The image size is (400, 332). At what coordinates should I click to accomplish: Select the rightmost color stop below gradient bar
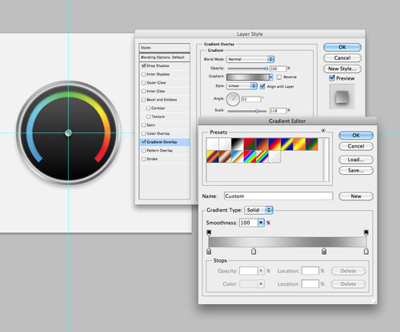(366, 251)
